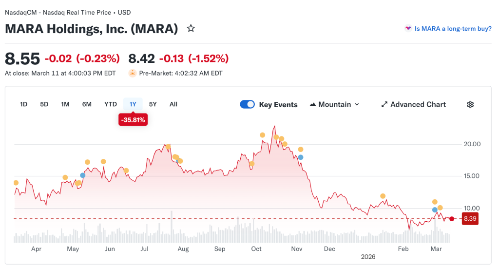This screenshot has height=269, width=499.
Task: Click the pink heart icon beside long-term buy
Action: point(408,29)
